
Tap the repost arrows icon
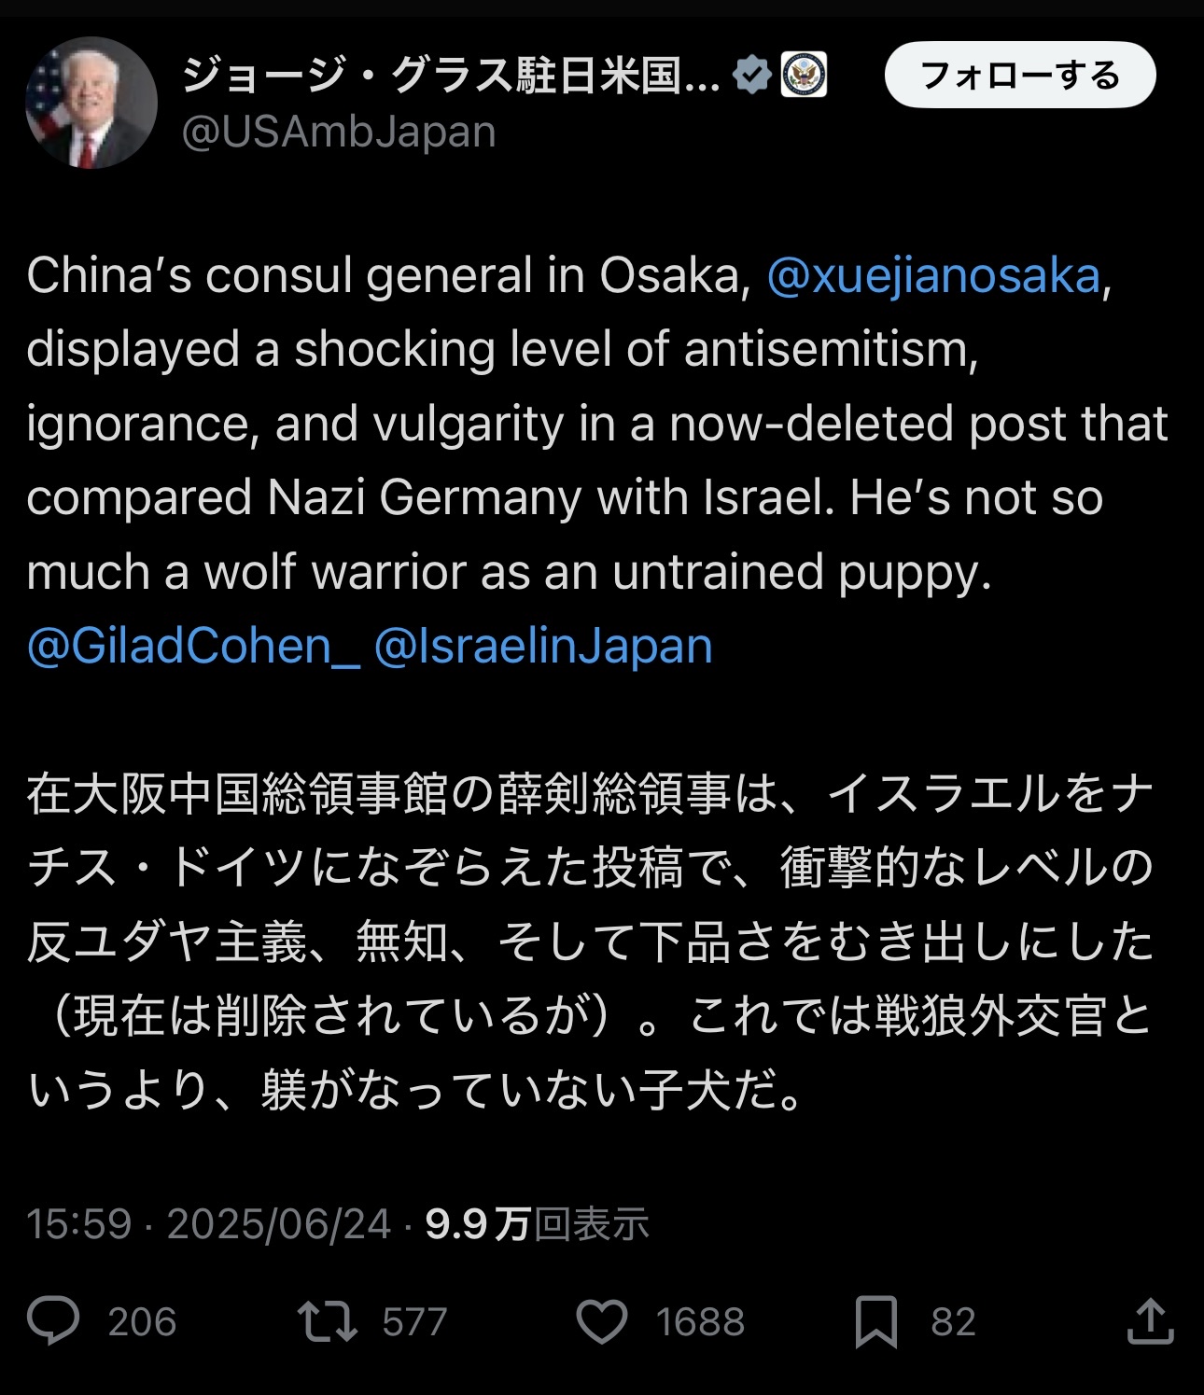pos(327,1321)
